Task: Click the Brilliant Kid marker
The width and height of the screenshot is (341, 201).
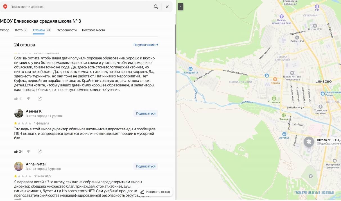Action: tap(297, 37)
